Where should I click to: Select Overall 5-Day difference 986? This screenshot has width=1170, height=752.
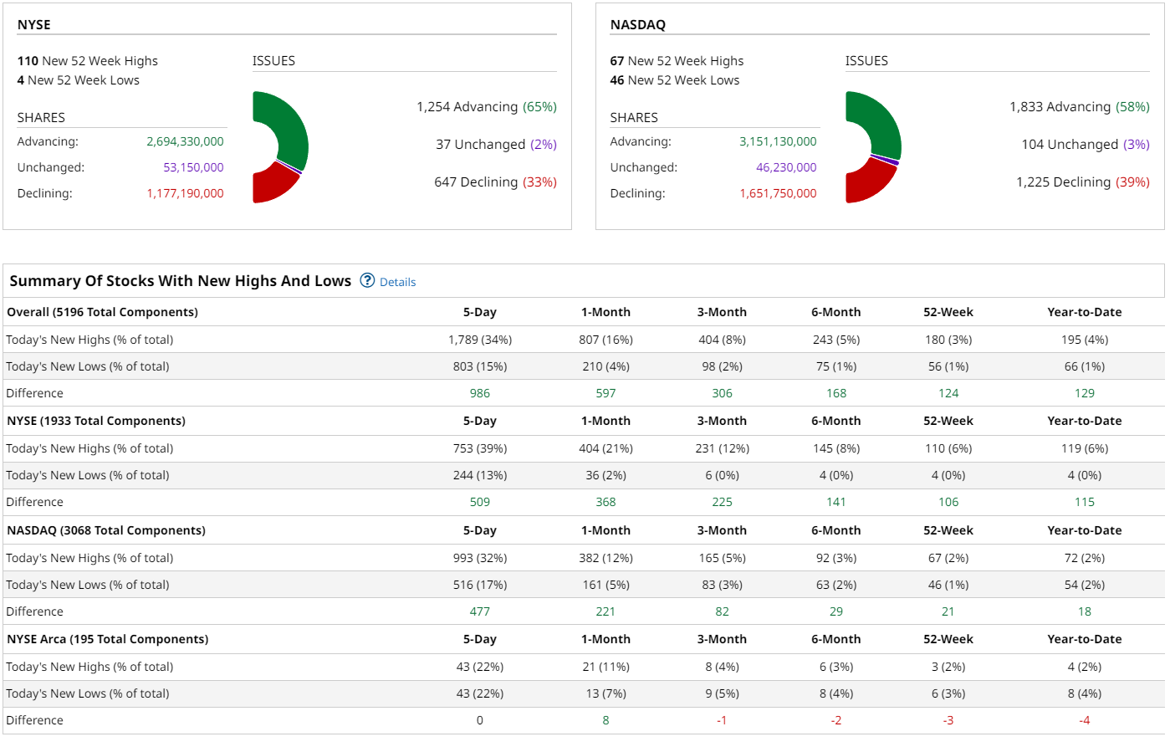(x=480, y=393)
